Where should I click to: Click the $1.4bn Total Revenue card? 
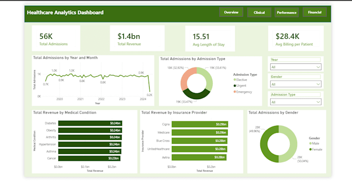pyautogui.click(x=137, y=38)
